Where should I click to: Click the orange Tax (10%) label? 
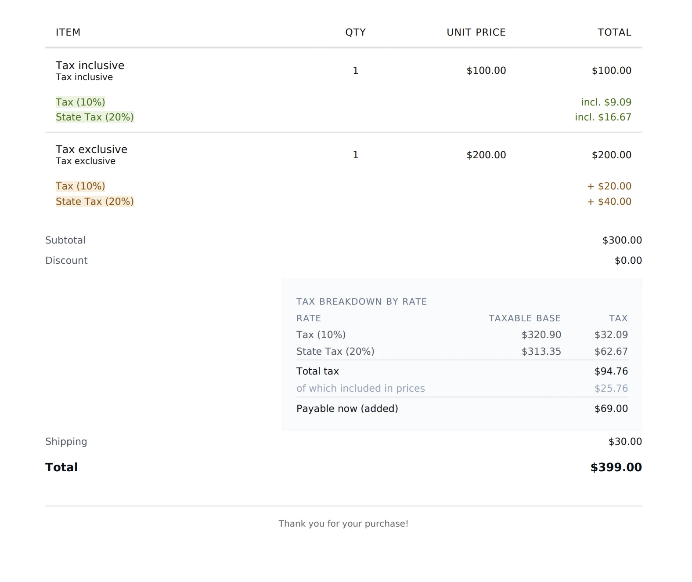pos(80,186)
